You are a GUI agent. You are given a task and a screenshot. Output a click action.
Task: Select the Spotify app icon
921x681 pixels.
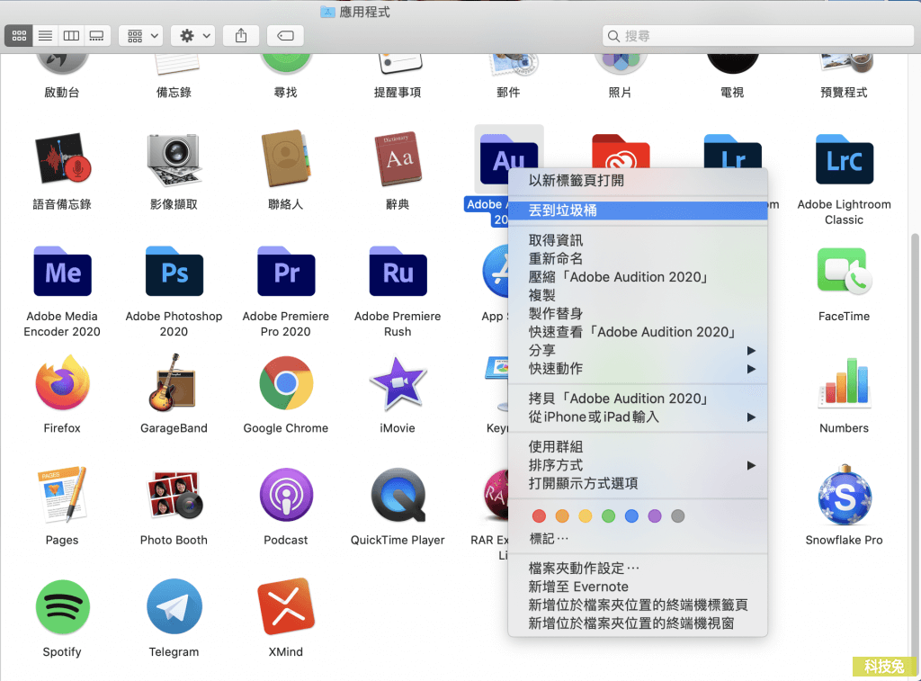coord(62,607)
